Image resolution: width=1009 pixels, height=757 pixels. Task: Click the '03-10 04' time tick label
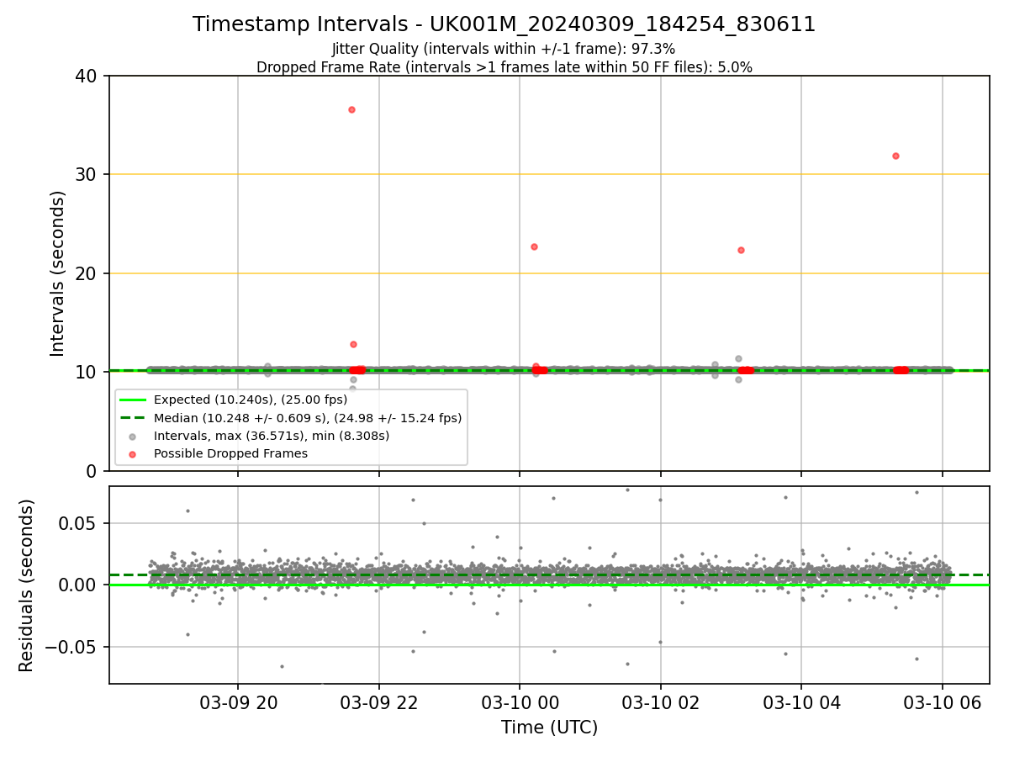coord(801,704)
